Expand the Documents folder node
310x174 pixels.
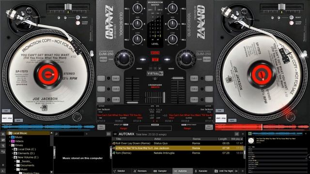click(15, 165)
